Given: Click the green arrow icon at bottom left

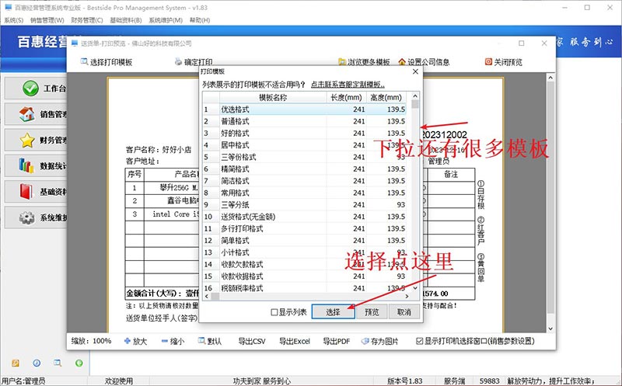Looking at the screenshot, I should tap(79, 363).
